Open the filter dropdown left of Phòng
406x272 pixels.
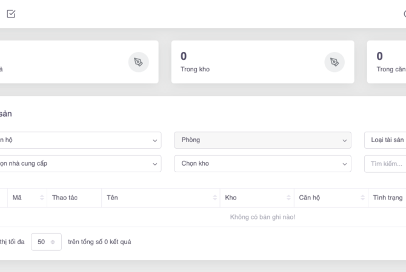click(x=79, y=140)
